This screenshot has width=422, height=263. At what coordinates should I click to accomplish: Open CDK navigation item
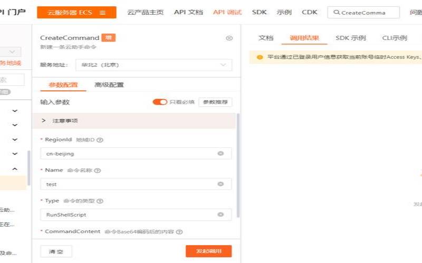point(310,12)
